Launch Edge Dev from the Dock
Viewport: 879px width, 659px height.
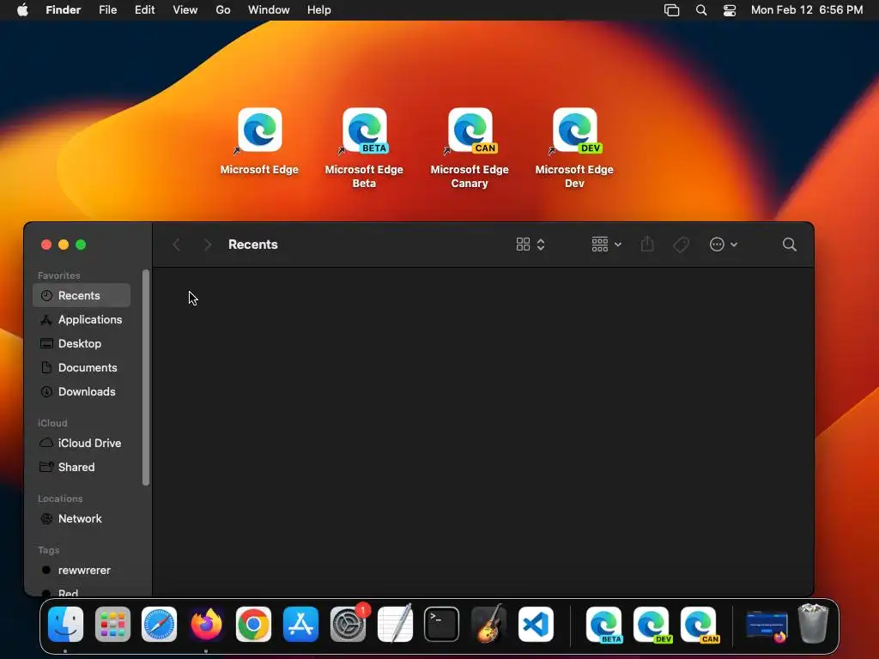point(651,625)
